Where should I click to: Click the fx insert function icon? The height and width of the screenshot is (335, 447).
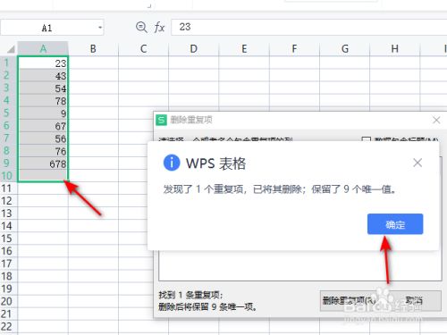tap(159, 28)
